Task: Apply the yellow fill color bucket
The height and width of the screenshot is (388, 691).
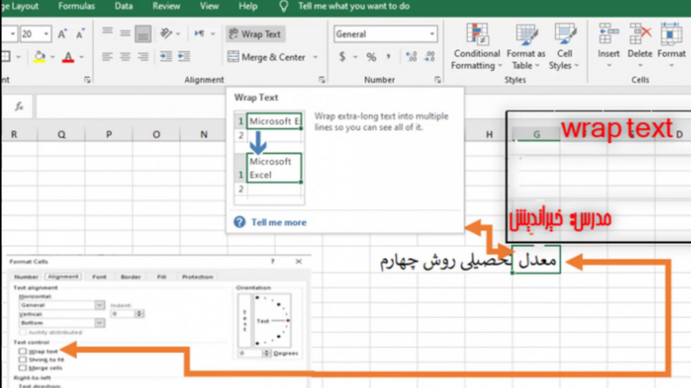Action: tap(39, 57)
